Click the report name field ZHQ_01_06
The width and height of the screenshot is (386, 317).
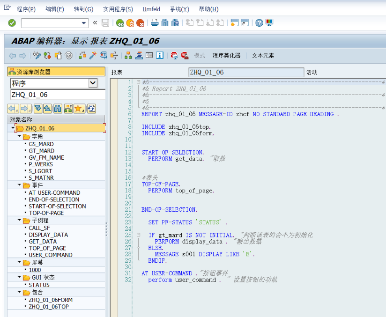(x=246, y=73)
